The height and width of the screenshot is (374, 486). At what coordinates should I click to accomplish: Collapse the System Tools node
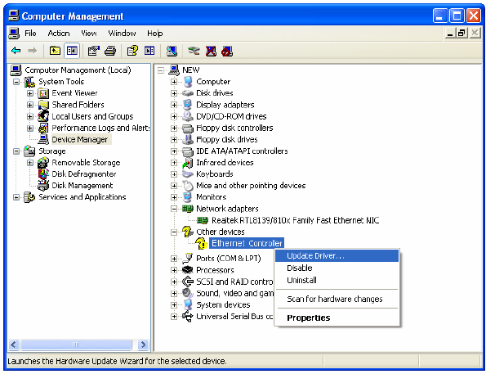point(16,82)
